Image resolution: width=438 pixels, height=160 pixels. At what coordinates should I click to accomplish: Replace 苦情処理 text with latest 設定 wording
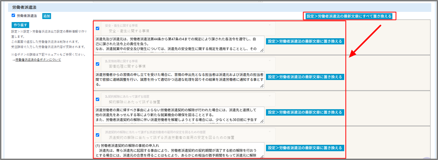(x=305, y=77)
